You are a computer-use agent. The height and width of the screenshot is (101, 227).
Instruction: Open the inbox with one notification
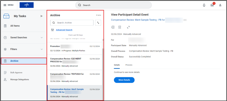[x=212, y=5]
